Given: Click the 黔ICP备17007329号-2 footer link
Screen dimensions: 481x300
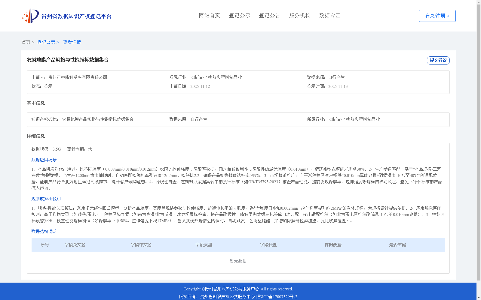Looking at the screenshot, I should [x=277, y=297].
